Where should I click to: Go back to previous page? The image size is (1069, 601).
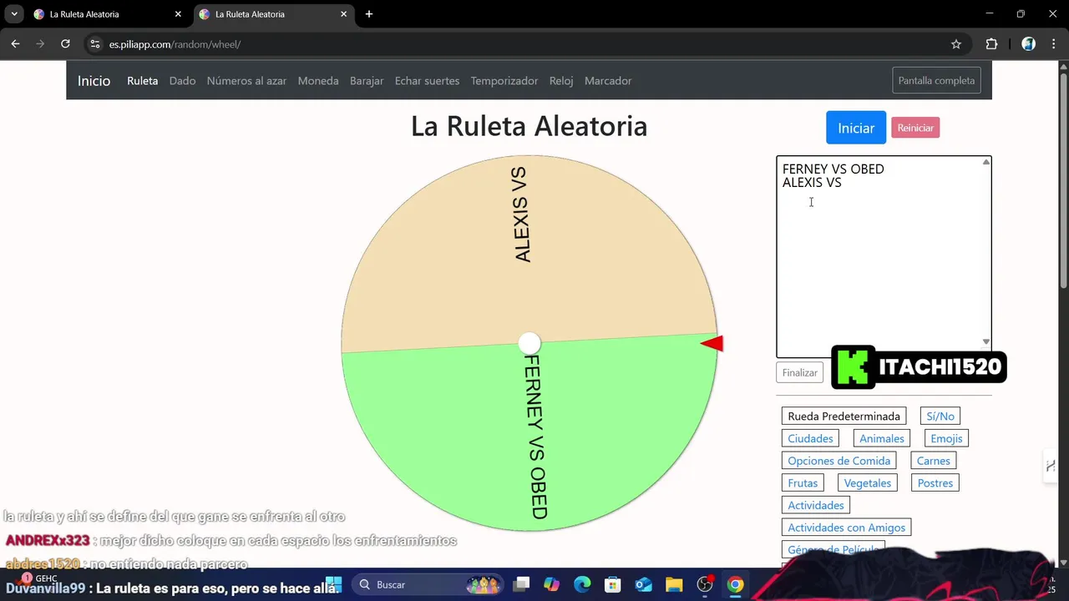click(15, 44)
